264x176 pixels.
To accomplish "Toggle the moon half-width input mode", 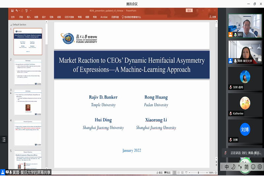I will [233, 167].
